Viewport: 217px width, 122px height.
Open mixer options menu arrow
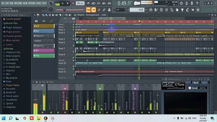[33, 82]
